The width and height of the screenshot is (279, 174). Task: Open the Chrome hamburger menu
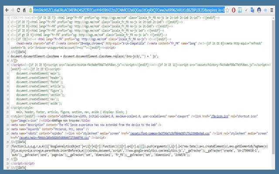pyautogui.click(x=272, y=10)
